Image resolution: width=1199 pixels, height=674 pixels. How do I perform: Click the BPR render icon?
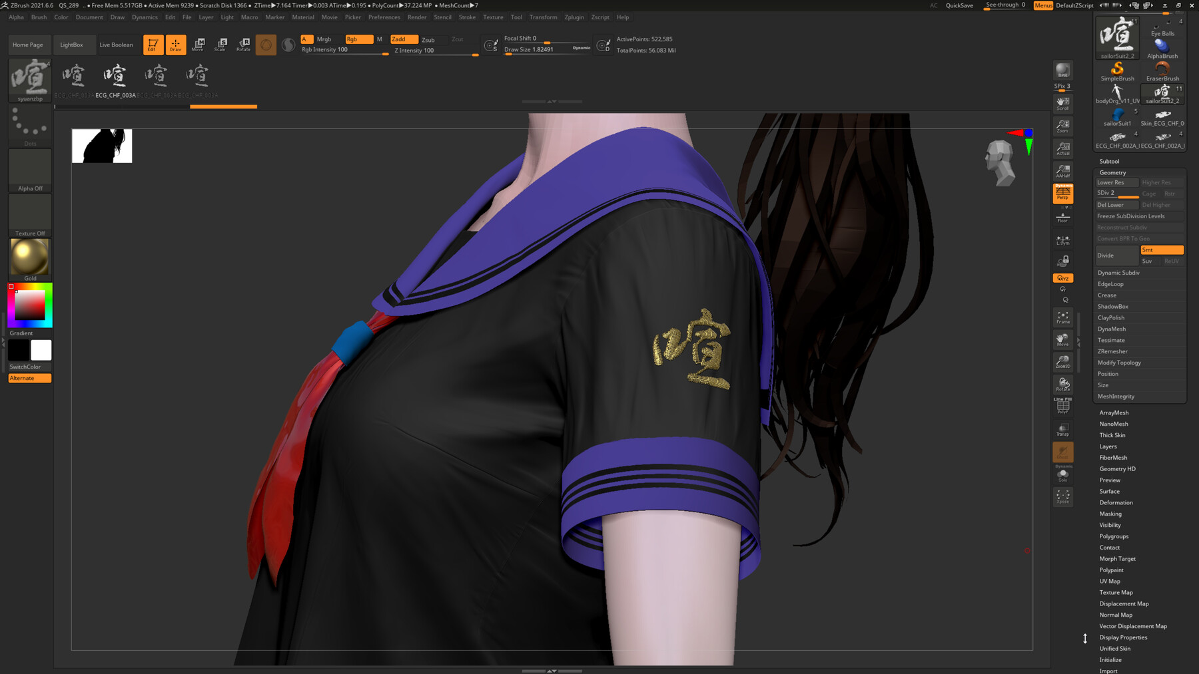point(1062,70)
